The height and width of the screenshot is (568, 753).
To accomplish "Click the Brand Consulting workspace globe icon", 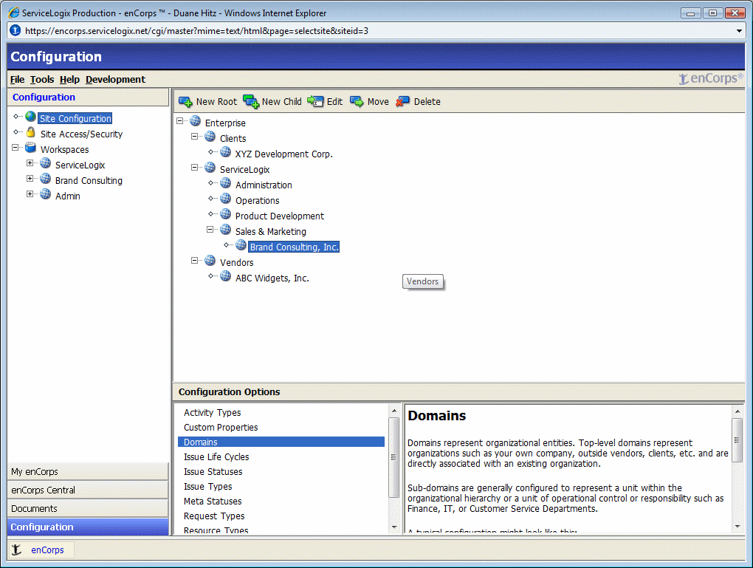I will 46,179.
